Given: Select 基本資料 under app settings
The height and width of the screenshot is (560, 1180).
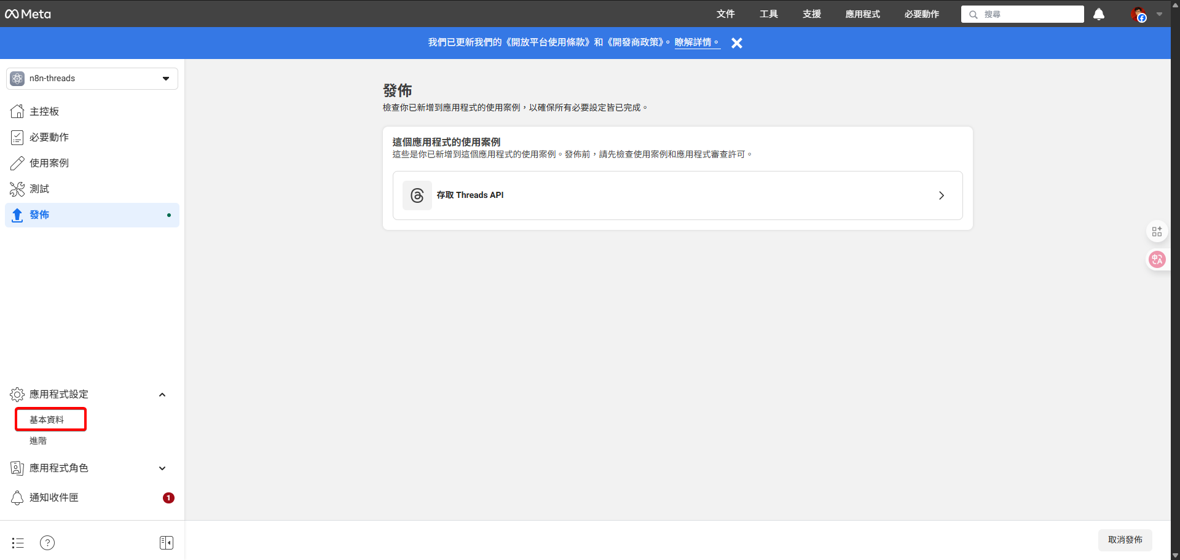Looking at the screenshot, I should click(47, 420).
